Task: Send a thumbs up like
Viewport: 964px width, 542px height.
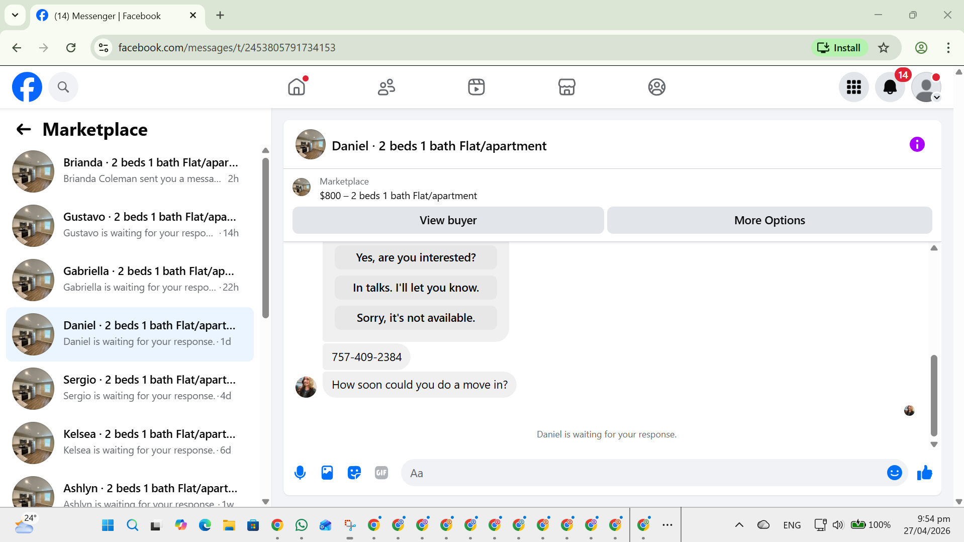Action: coord(924,473)
